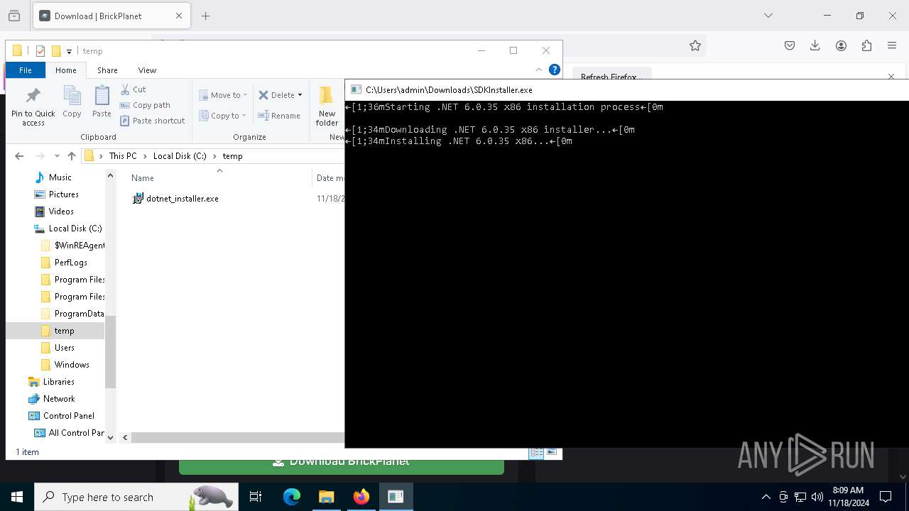
Task: Click temp in the address path
Action: point(232,156)
